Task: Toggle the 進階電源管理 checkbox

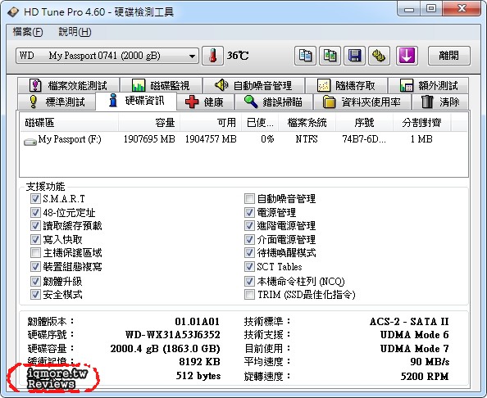Action: click(249, 225)
